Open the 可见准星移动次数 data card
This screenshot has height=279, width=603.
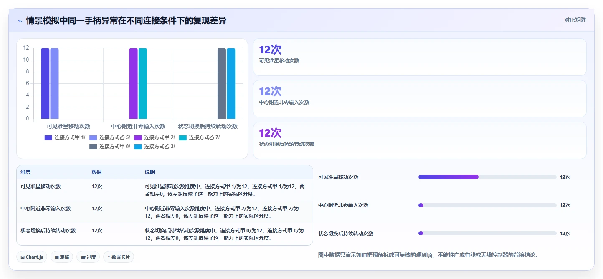(420, 57)
